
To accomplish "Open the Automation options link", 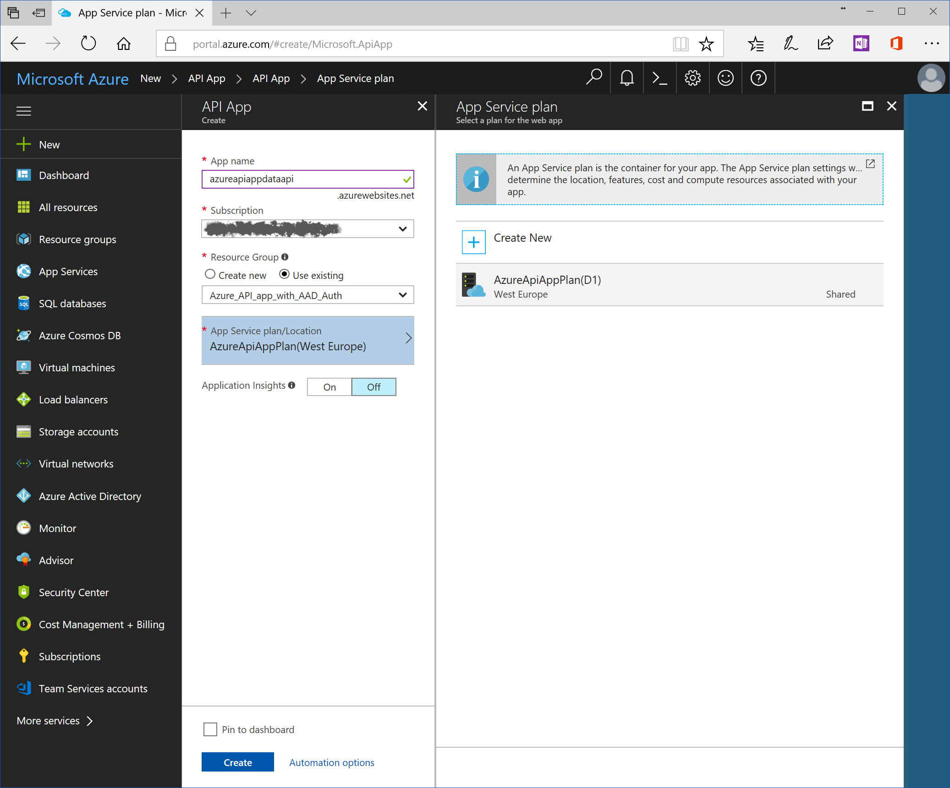I will click(332, 762).
